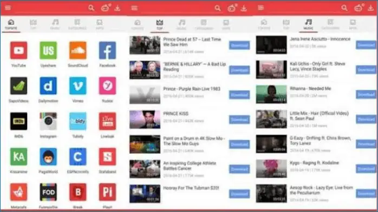
Task: Open the PagalWorld monkey site tile
Action: click(x=48, y=157)
